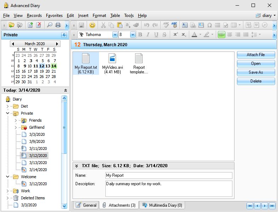The image size is (278, 212).
Task: Open the File menu
Action: click(6, 16)
